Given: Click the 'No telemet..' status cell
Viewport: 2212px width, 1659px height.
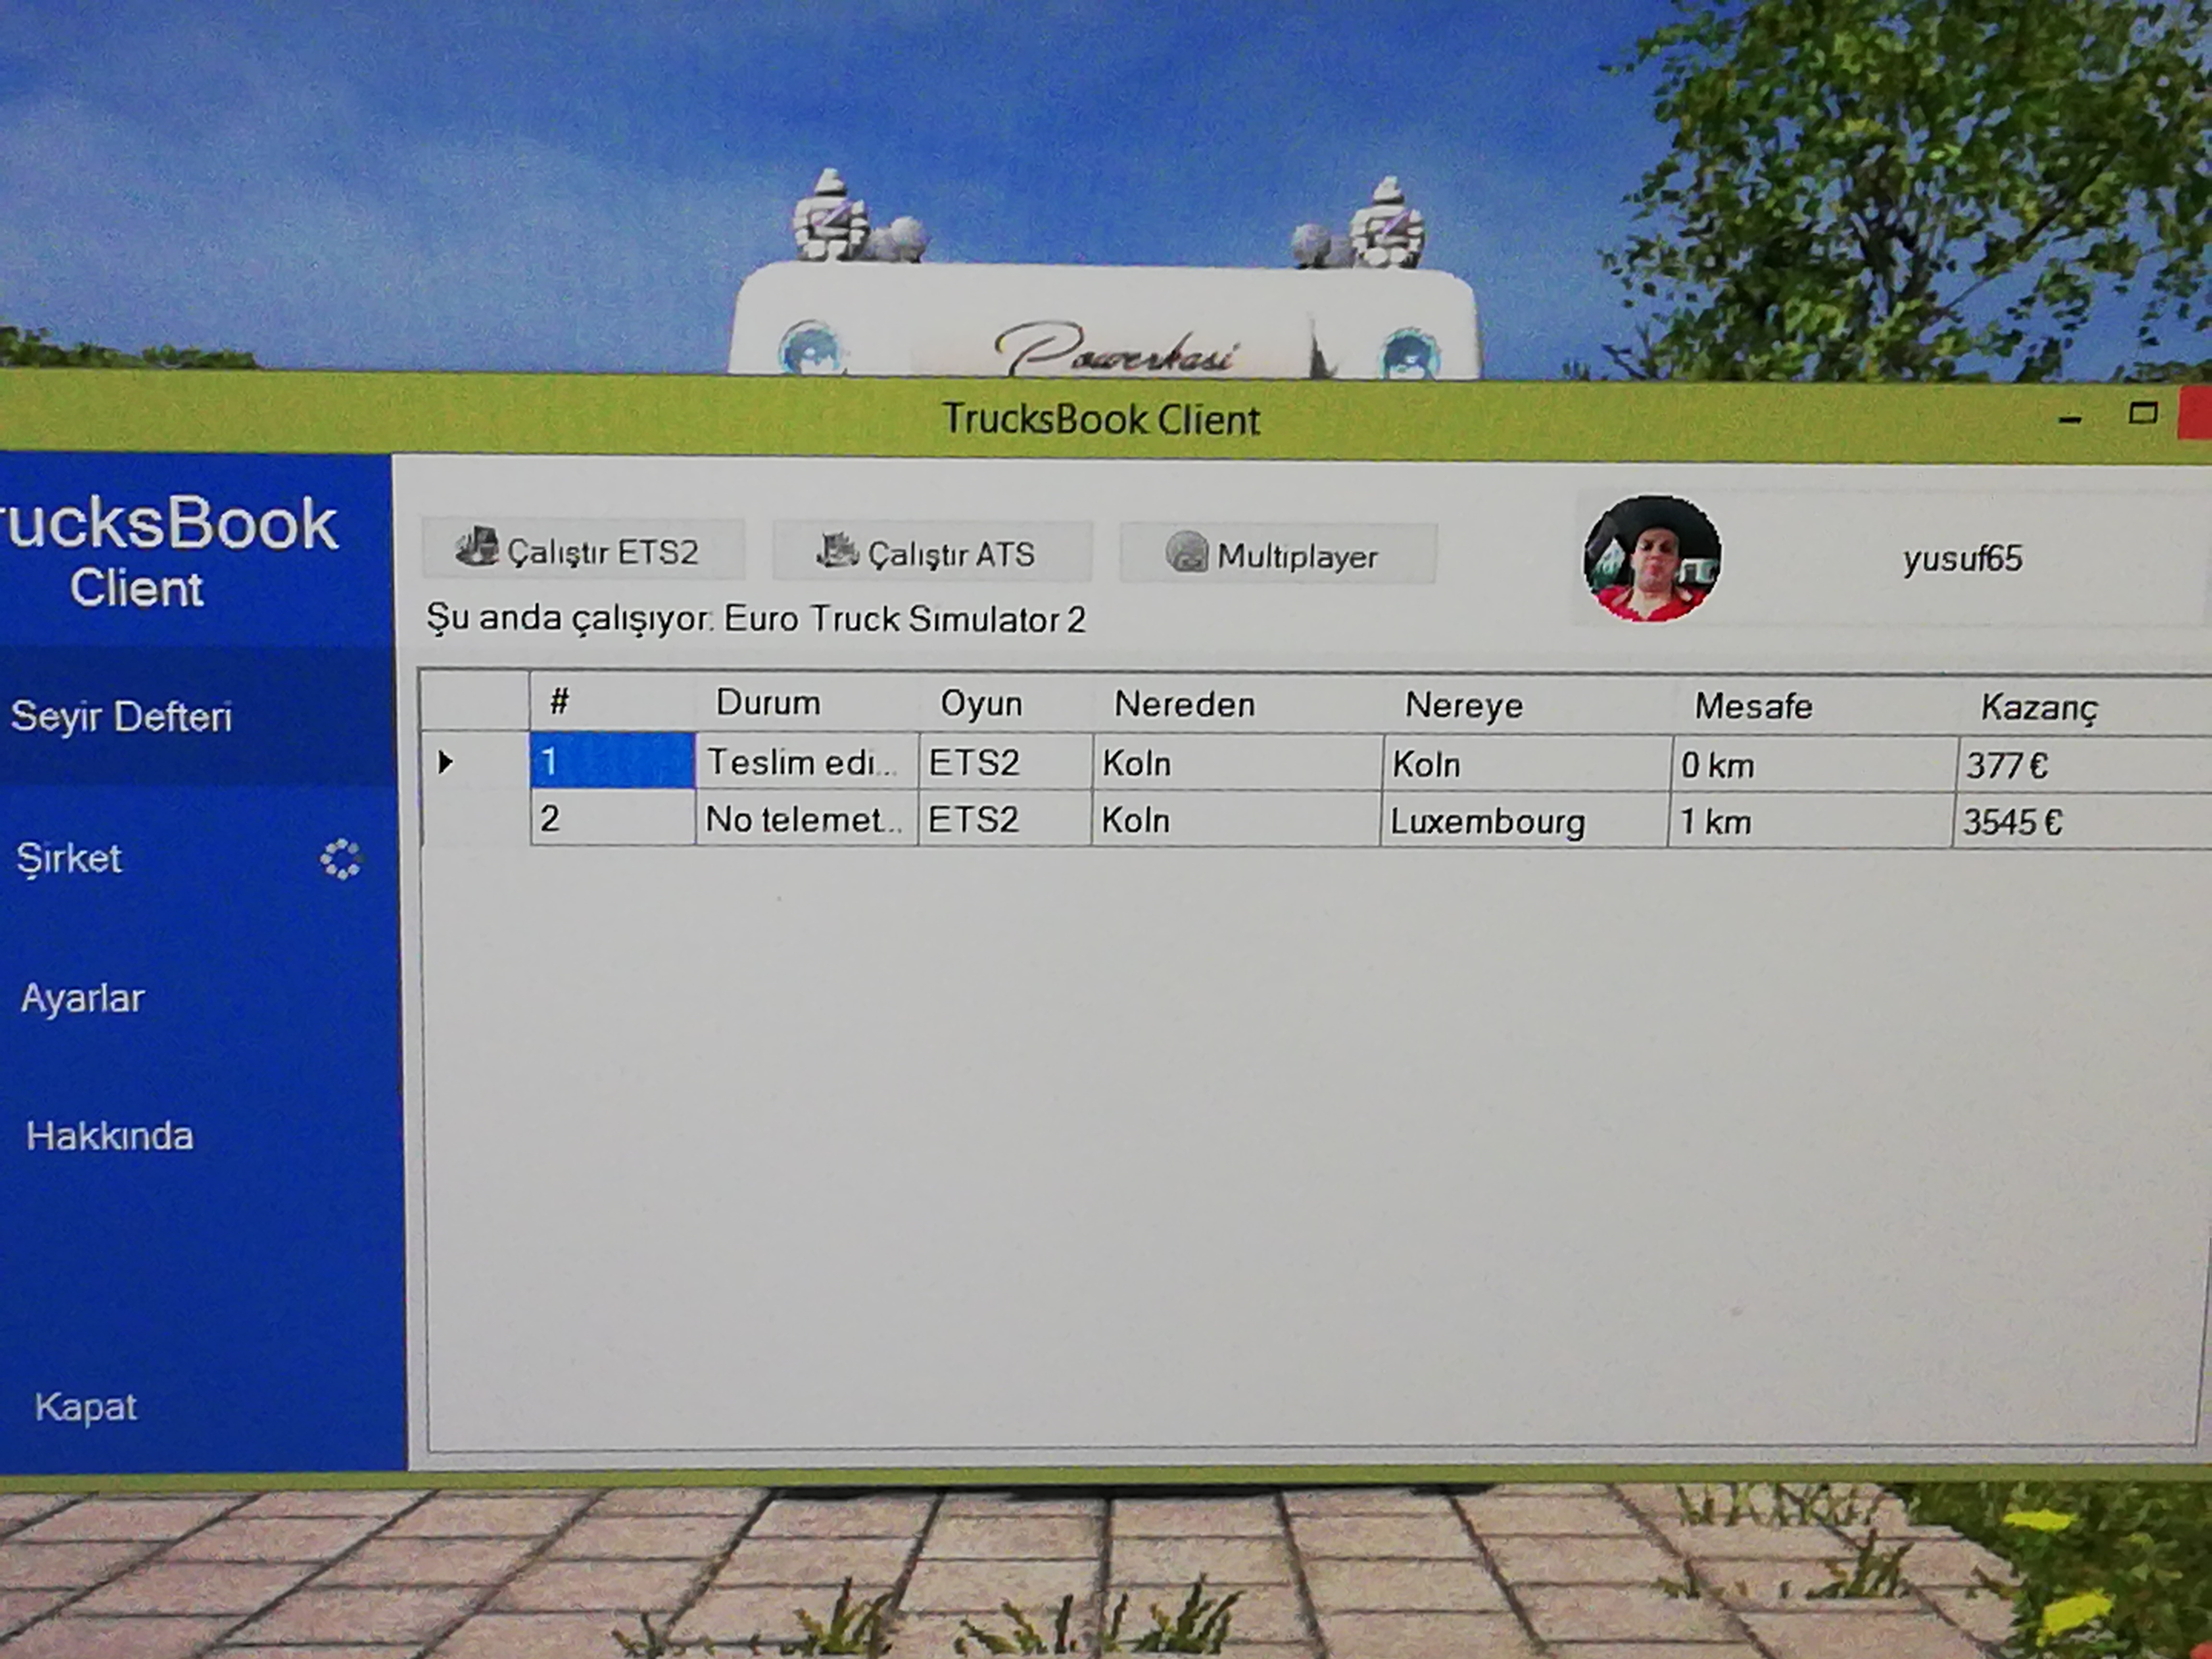Looking at the screenshot, I should 806,819.
